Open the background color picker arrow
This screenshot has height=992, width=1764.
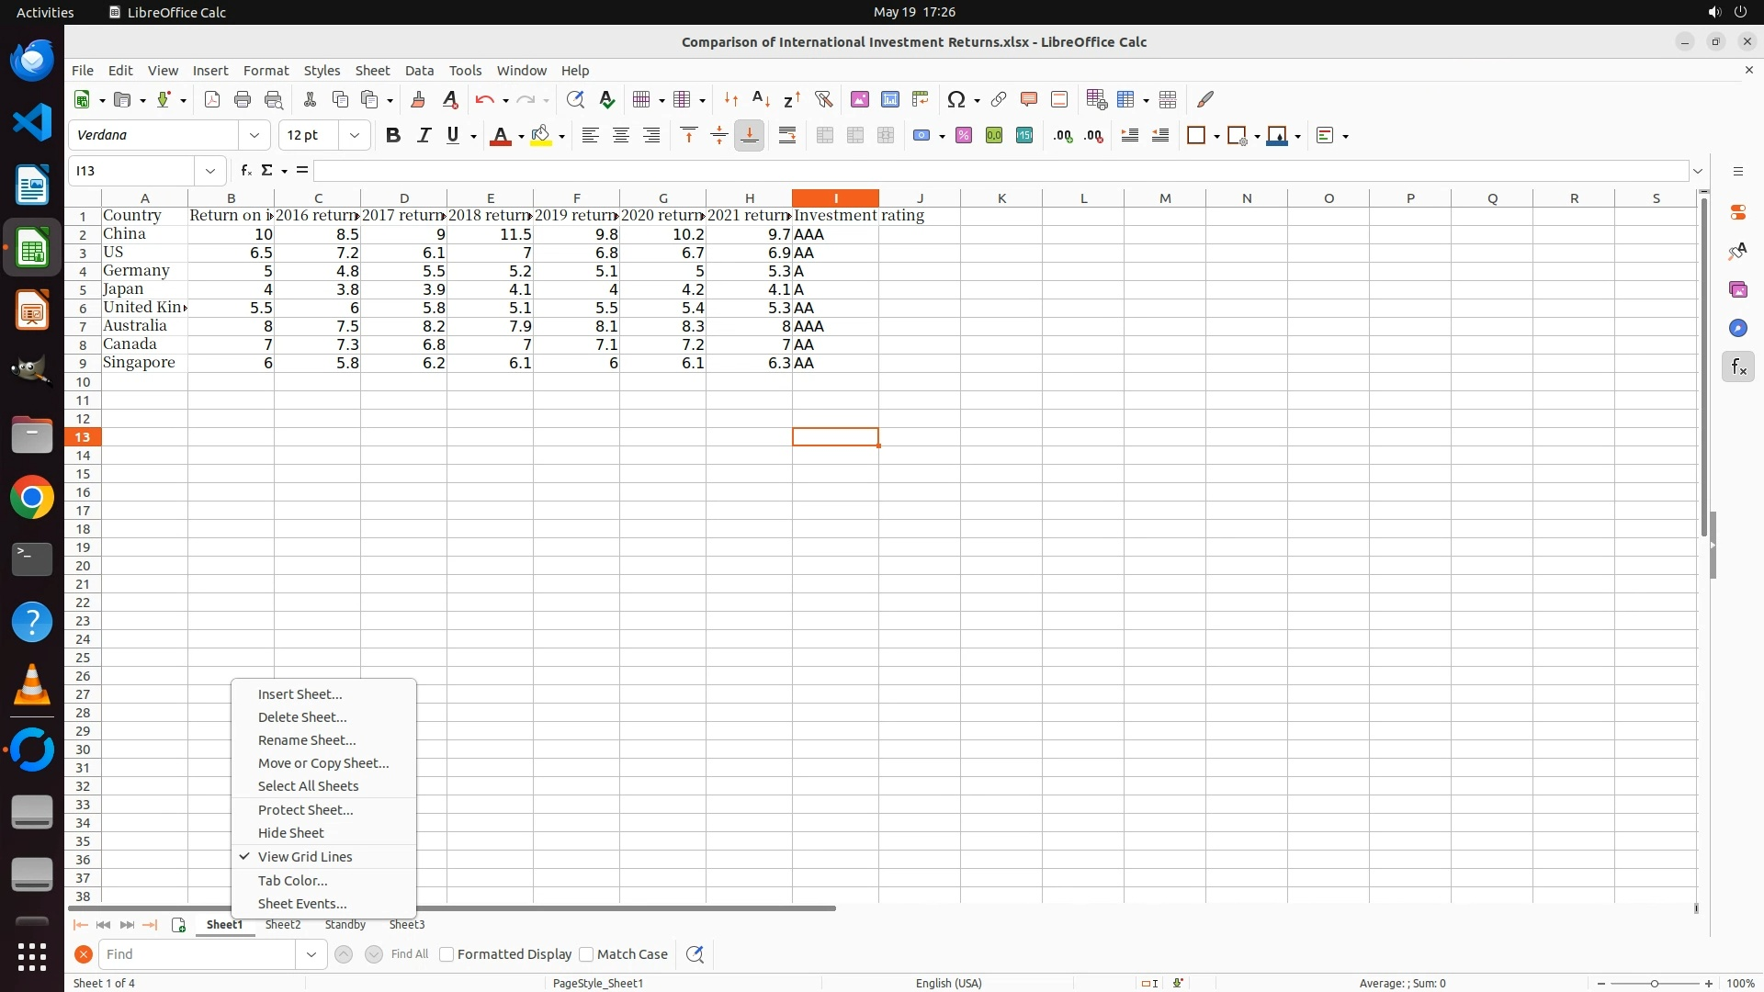click(561, 136)
